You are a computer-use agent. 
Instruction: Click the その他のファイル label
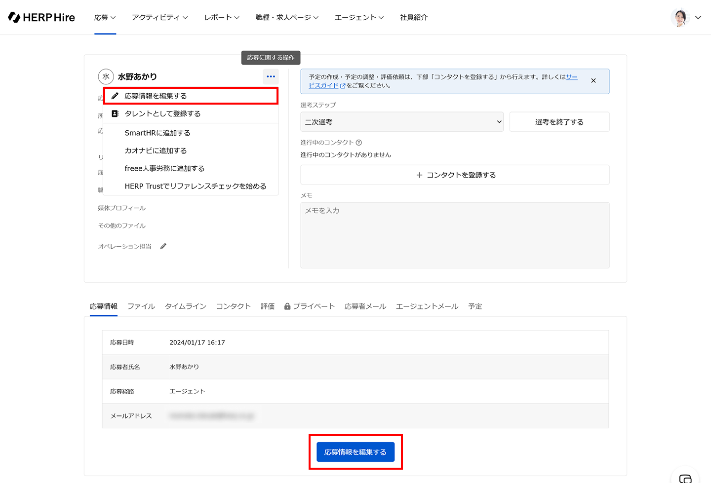[122, 225]
